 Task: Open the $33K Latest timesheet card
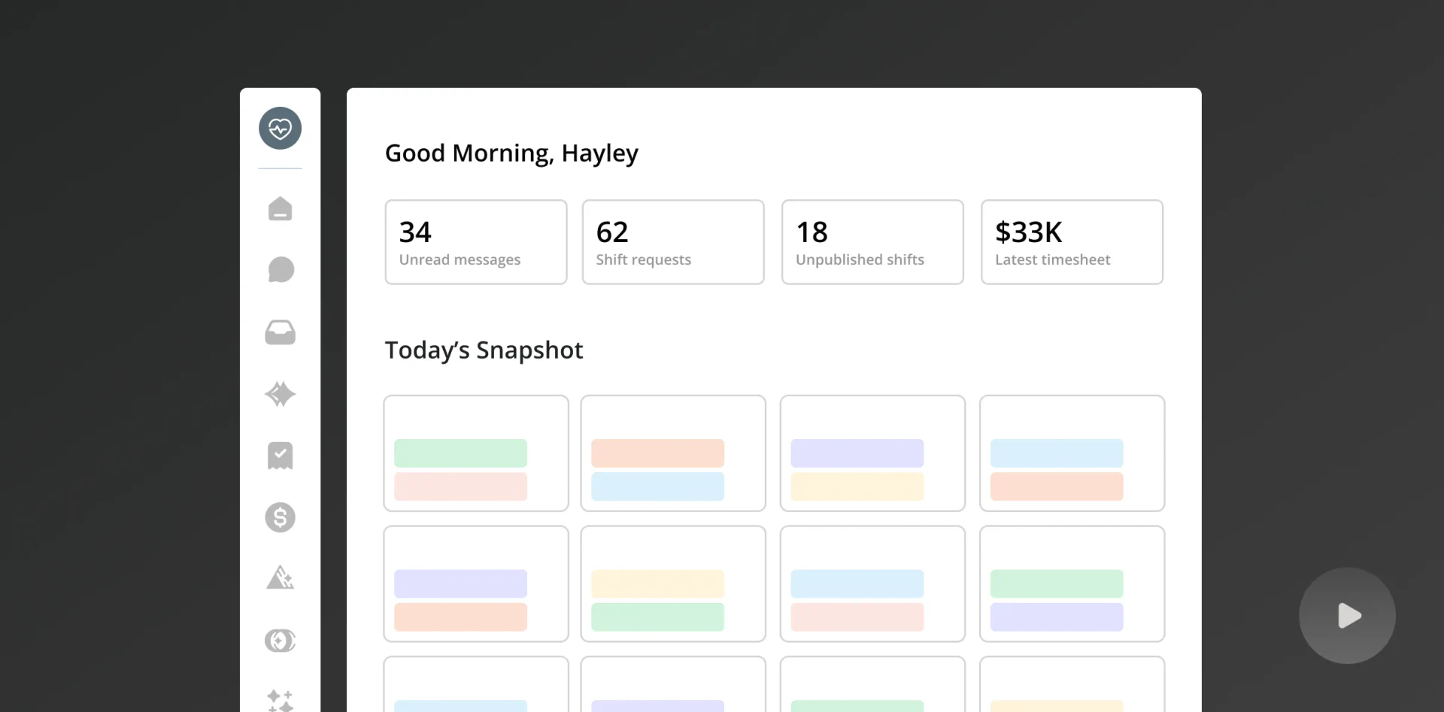click(x=1071, y=242)
